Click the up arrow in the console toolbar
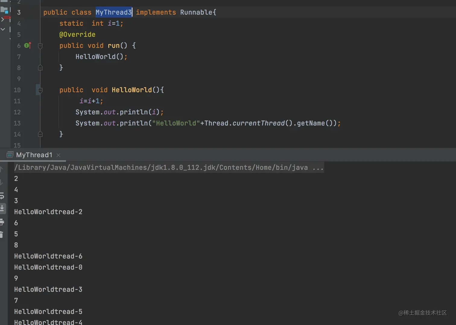 click(x=1, y=169)
